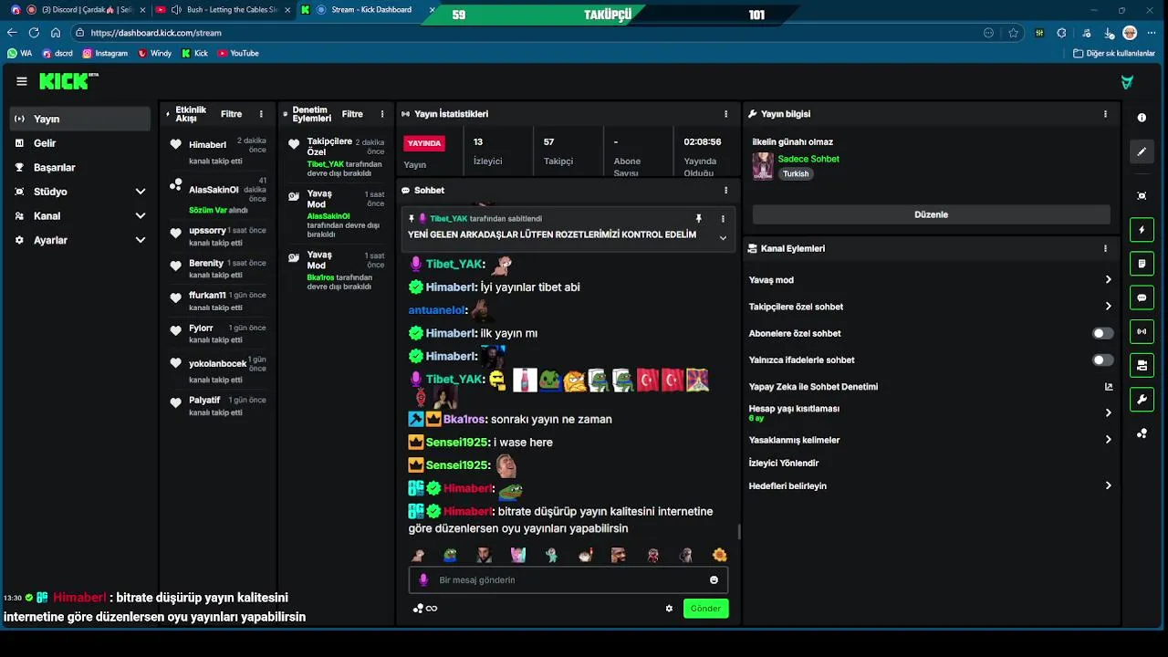Open Hedefleri belirleyin settings arrow

click(x=1108, y=486)
